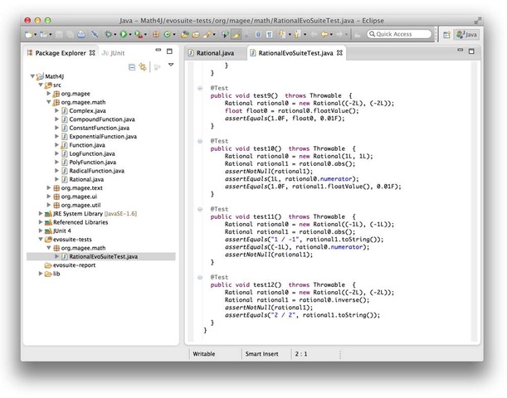The height and width of the screenshot is (398, 507).
Task: Click the Back navigation arrow
Action: (324, 34)
